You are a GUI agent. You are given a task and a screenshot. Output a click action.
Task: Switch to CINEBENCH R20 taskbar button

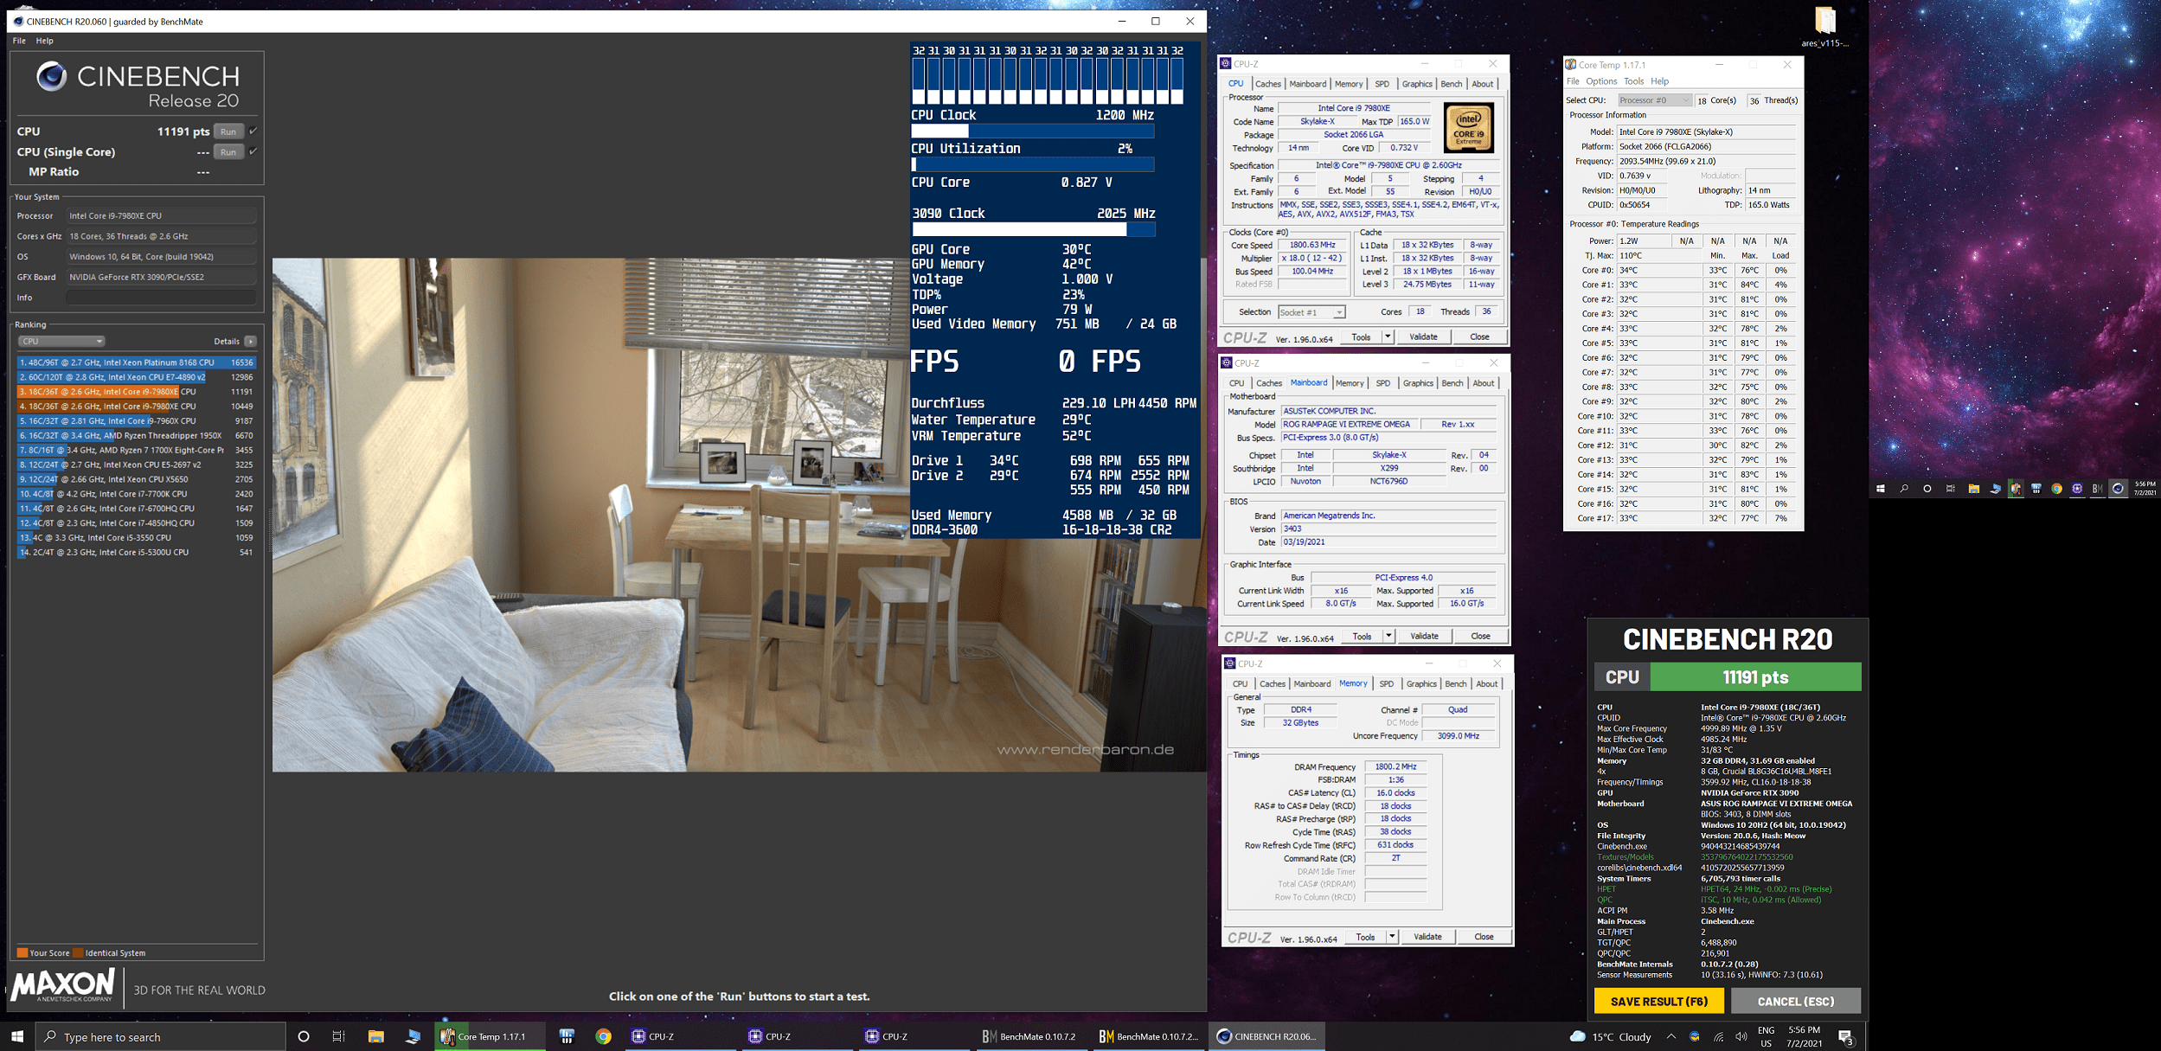[x=1266, y=1036]
